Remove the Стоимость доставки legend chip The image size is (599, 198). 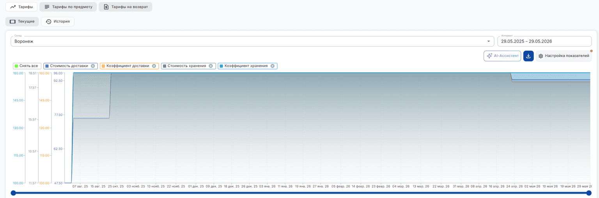93,66
